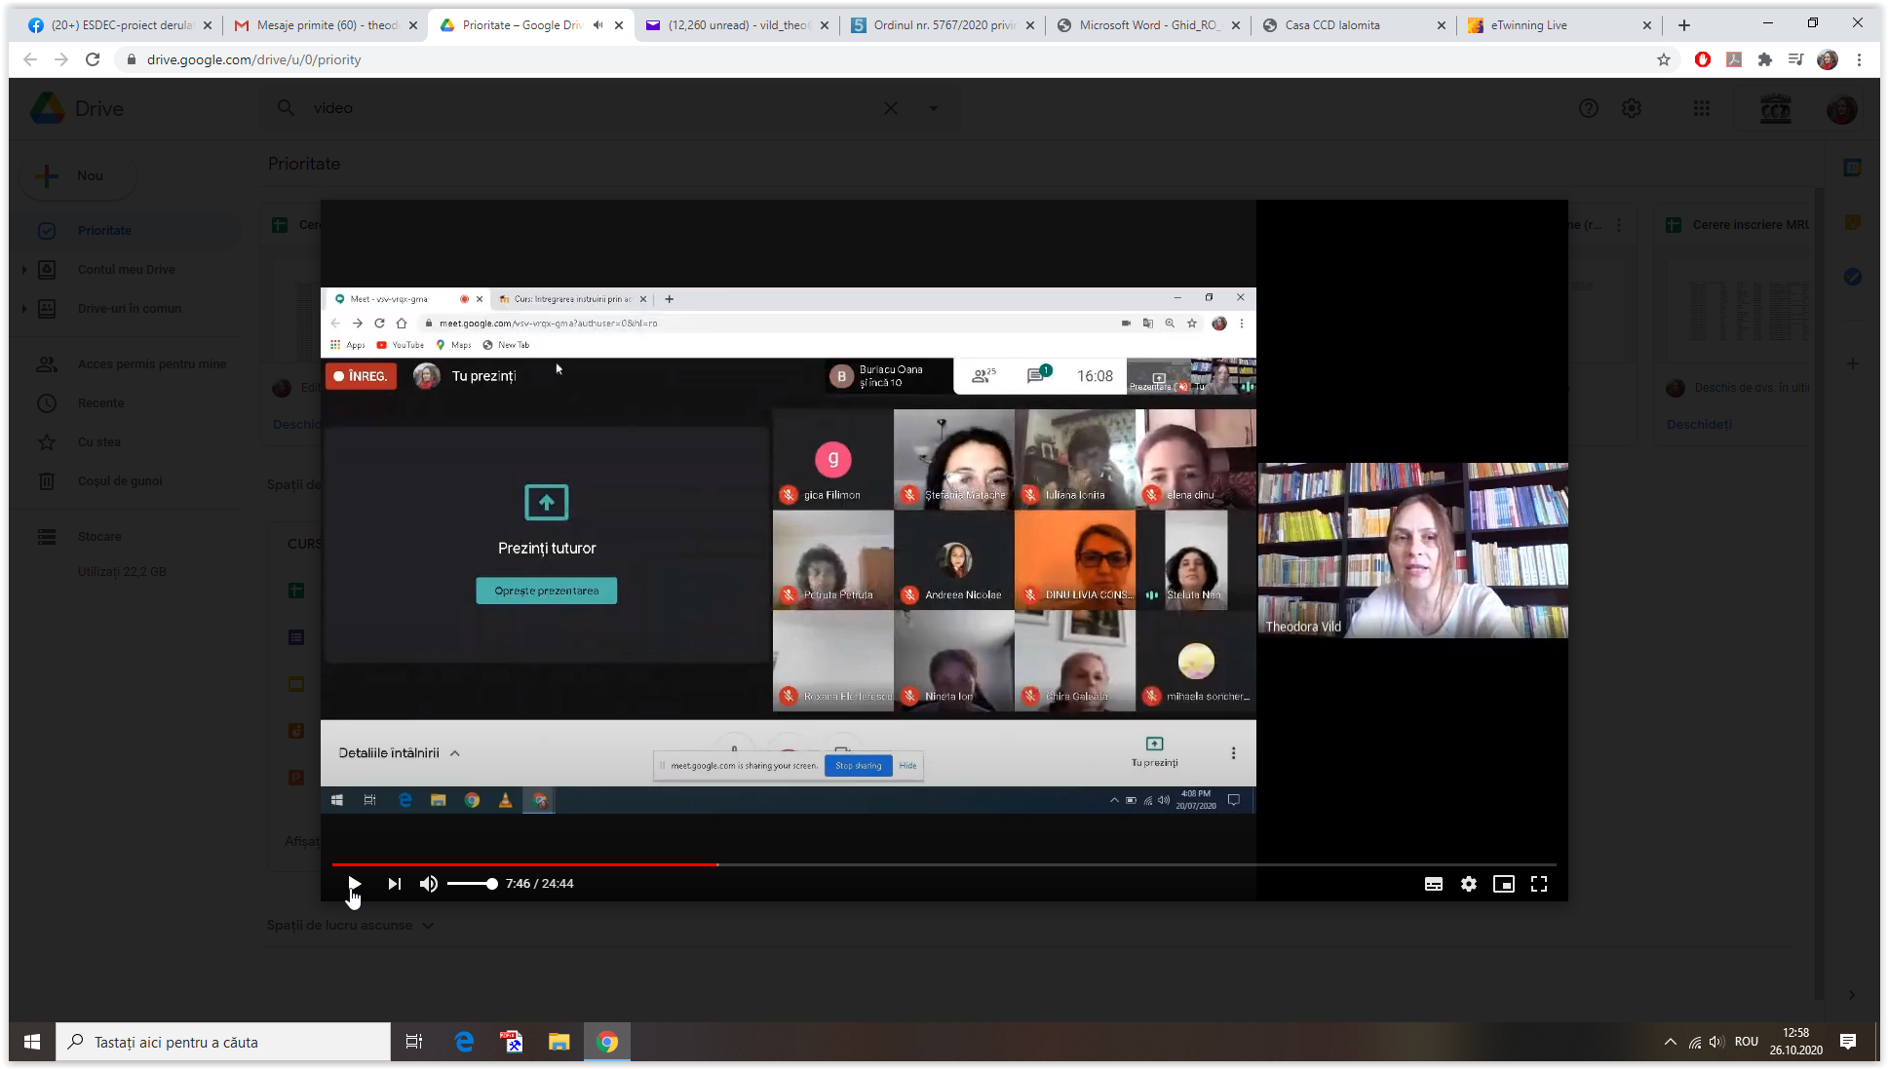Image resolution: width=1888 pixels, height=1069 pixels.
Task: Open Chrome media control icon
Action: pos(1796,59)
